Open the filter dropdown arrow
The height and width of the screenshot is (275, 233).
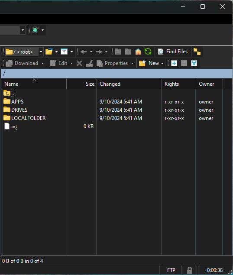pos(71,52)
